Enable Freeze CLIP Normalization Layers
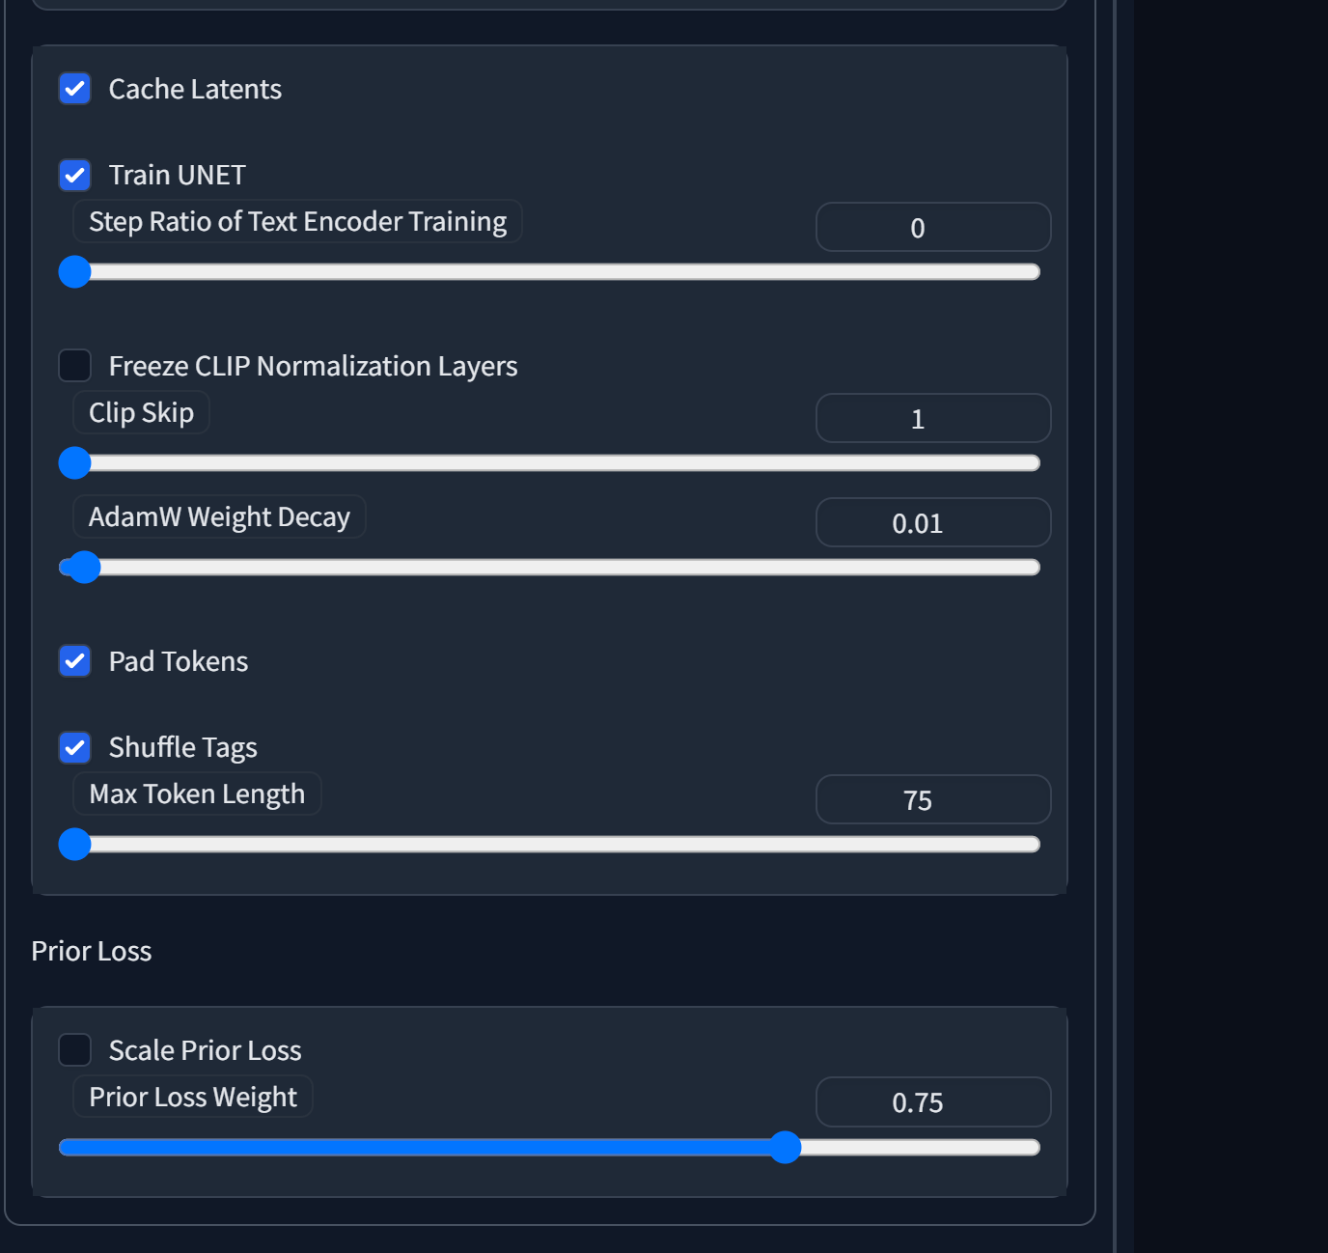The height and width of the screenshot is (1253, 1328). click(75, 366)
